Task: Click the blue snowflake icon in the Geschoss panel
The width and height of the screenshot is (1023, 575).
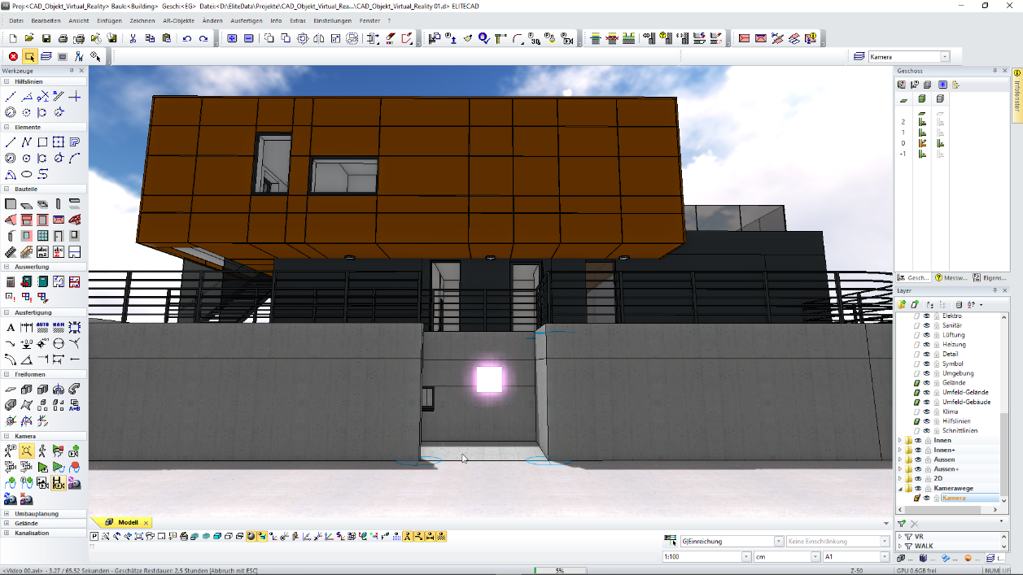Action: (942, 84)
